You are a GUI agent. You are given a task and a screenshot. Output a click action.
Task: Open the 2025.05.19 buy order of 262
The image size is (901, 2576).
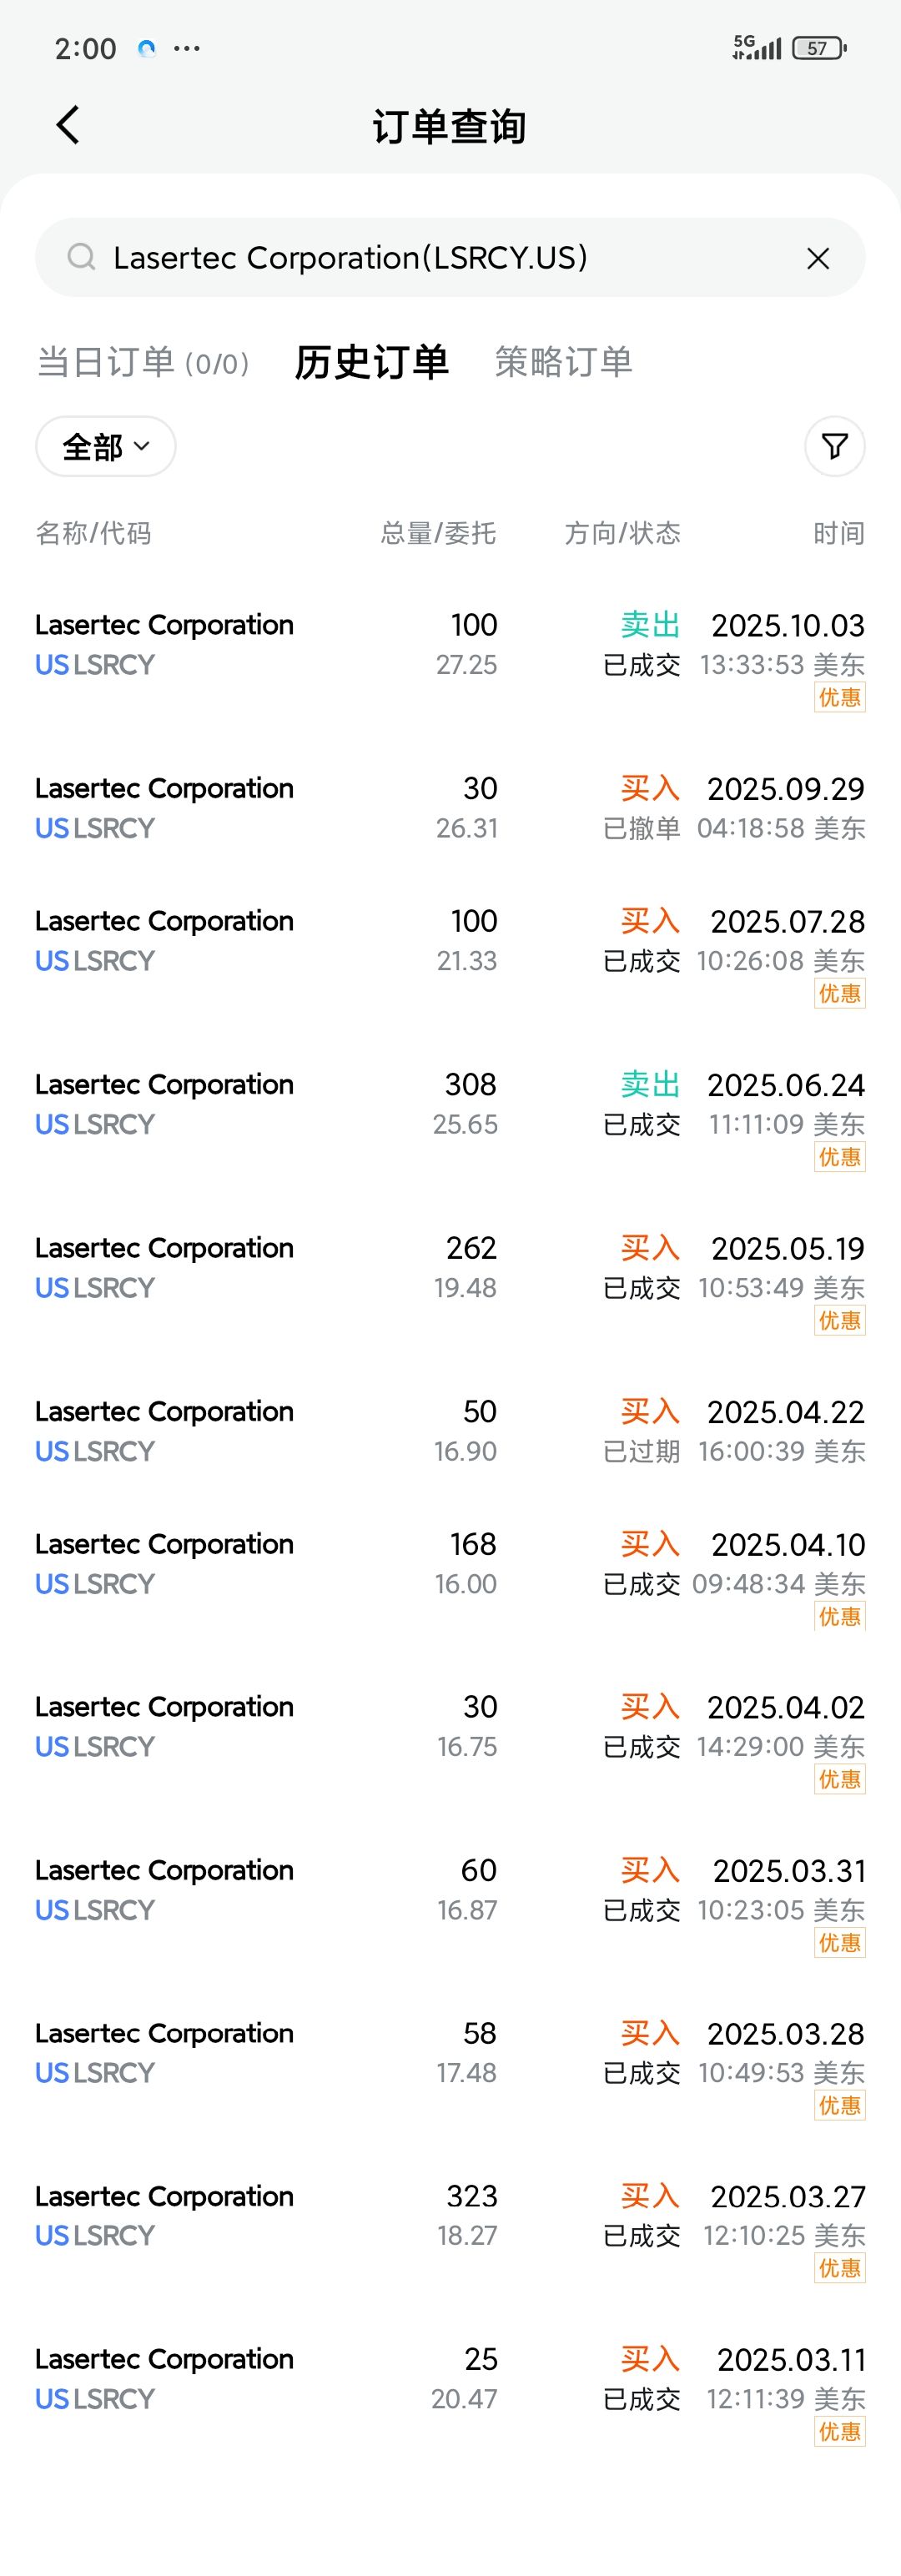tap(450, 1282)
